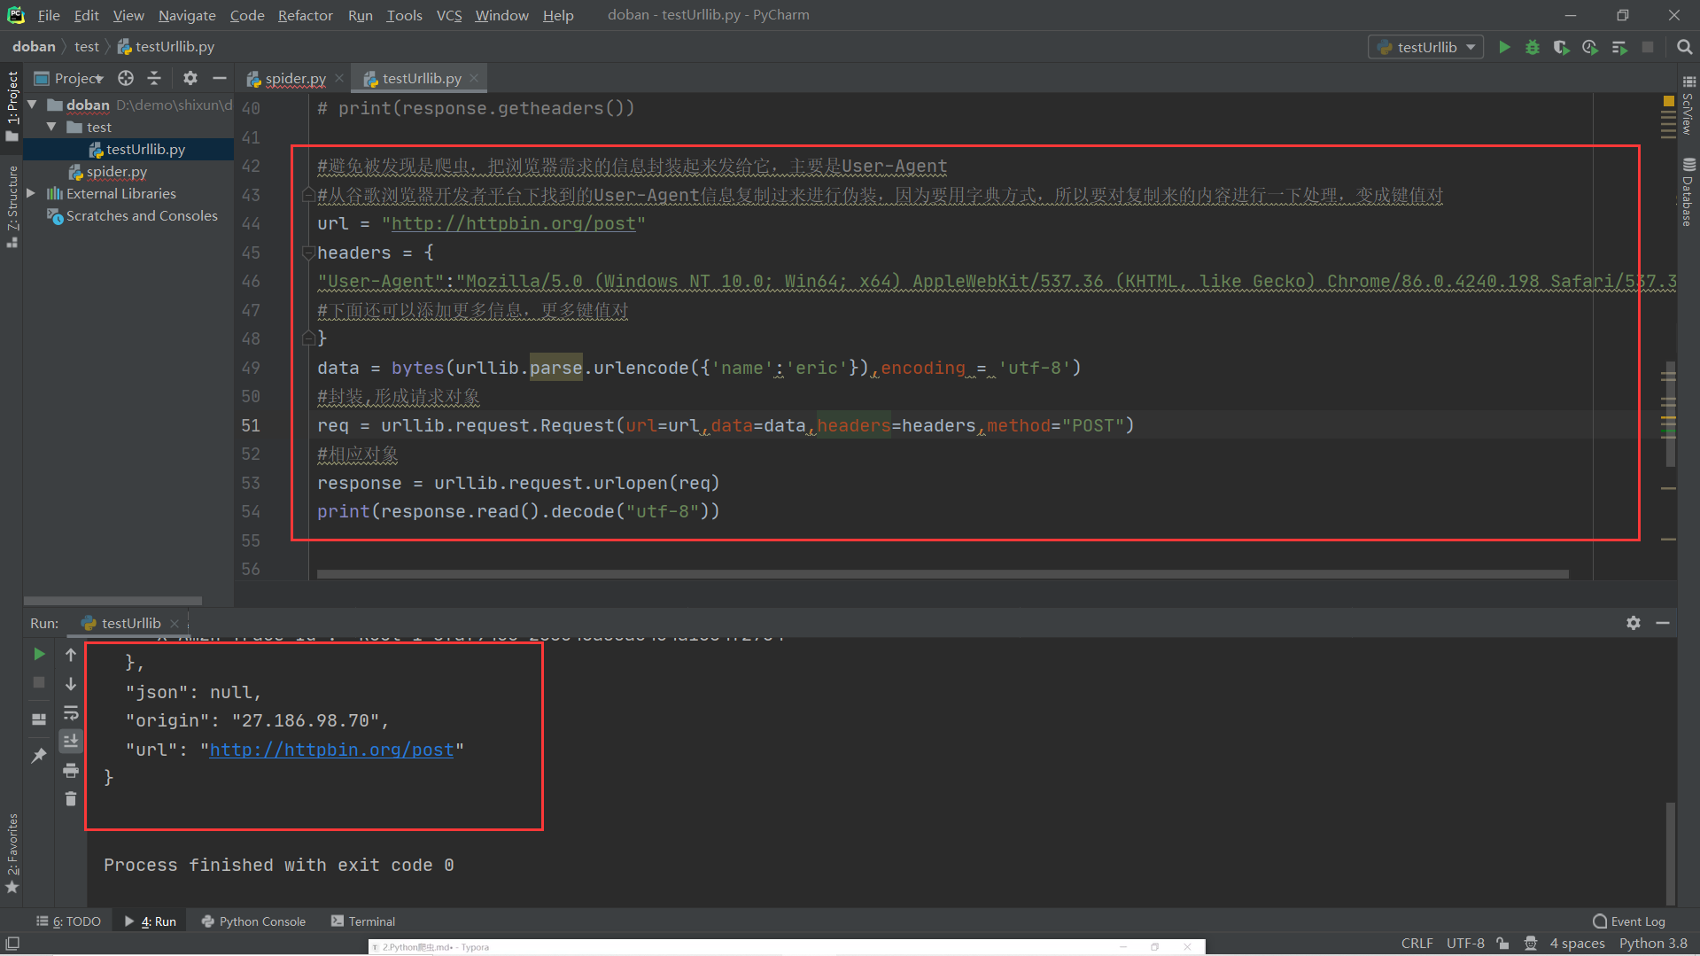Open the code inspection settings in the status bar

pos(1531,944)
